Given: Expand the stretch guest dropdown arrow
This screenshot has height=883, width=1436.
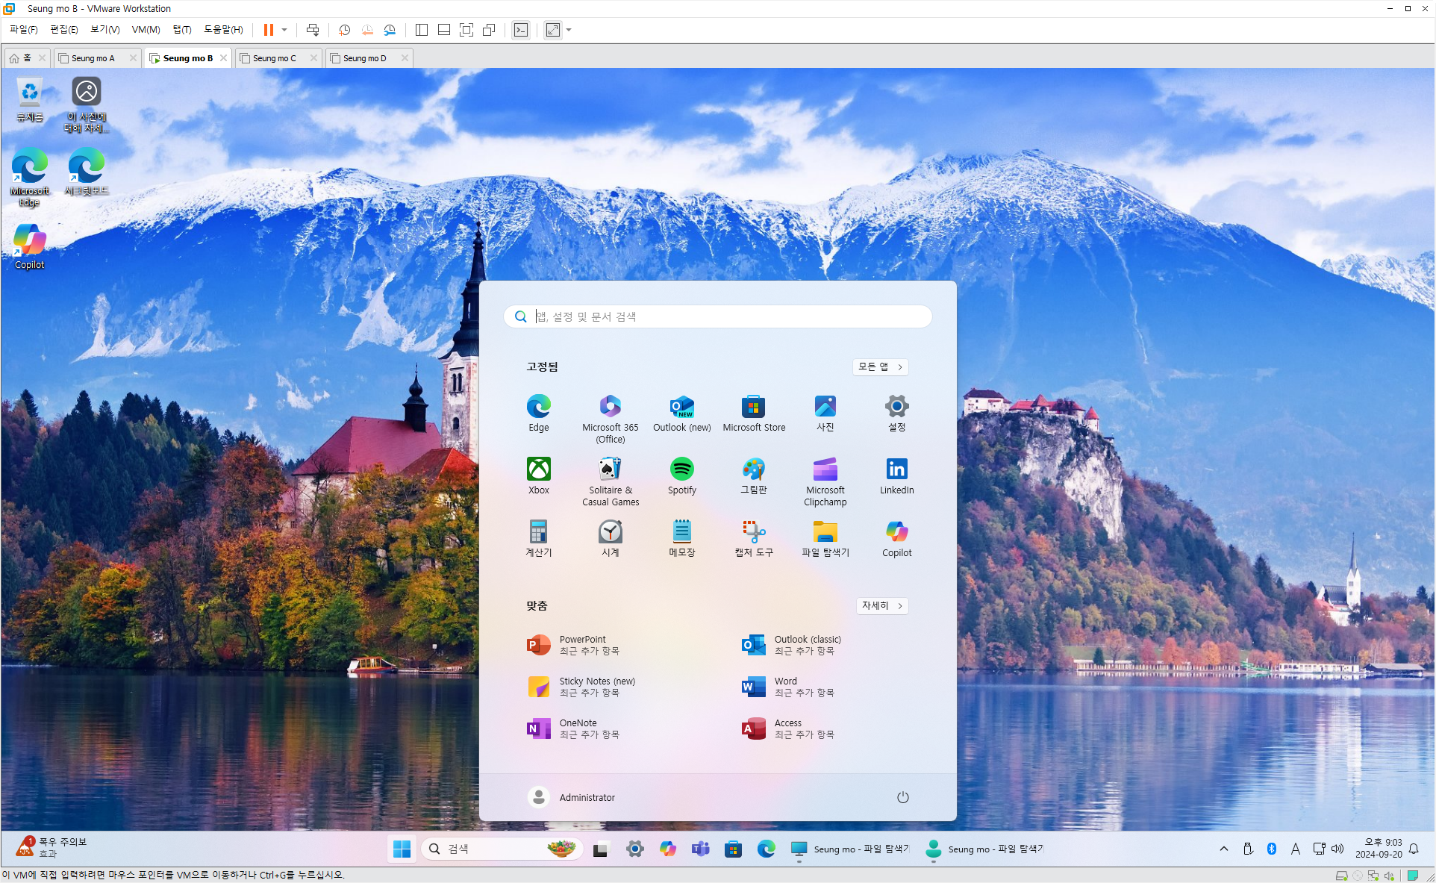Looking at the screenshot, I should (569, 30).
